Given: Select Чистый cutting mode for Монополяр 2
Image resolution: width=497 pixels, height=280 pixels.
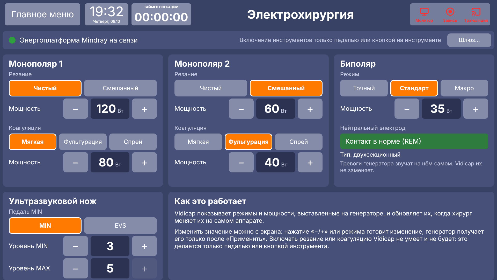Looking at the screenshot, I should (211, 88).
